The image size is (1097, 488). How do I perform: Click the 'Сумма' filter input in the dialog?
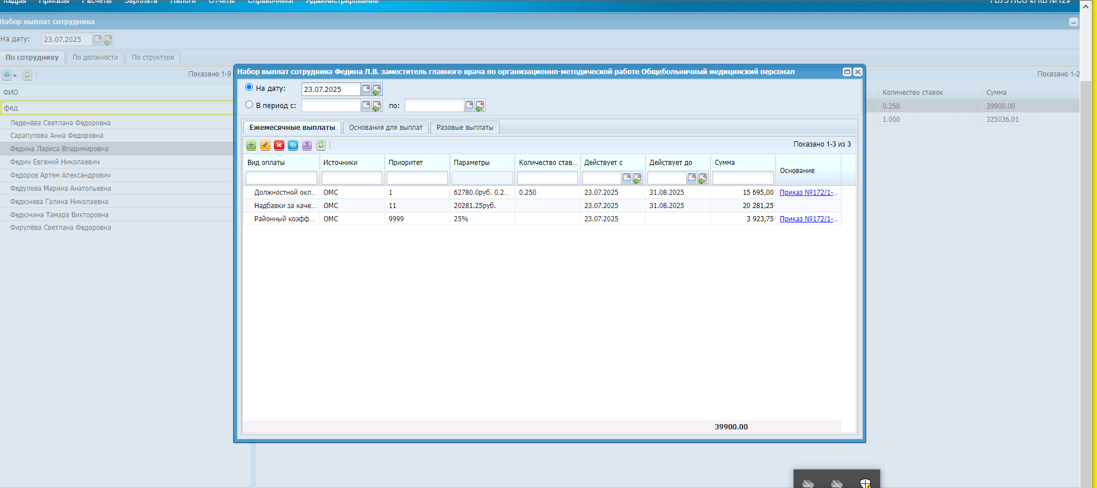(742, 178)
